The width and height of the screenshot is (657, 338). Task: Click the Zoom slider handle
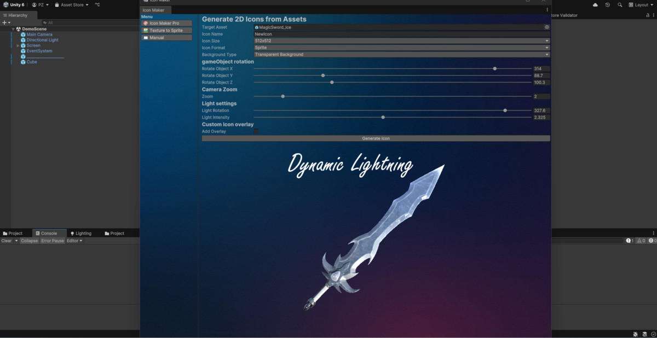tap(283, 96)
